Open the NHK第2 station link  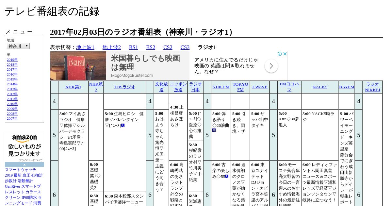96,87
